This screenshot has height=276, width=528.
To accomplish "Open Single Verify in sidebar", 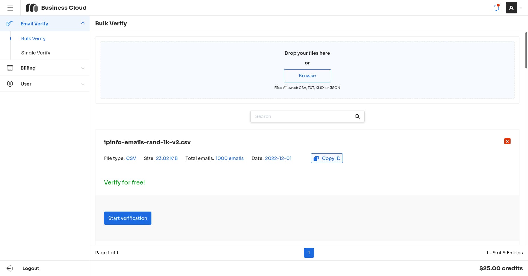I will tap(36, 53).
